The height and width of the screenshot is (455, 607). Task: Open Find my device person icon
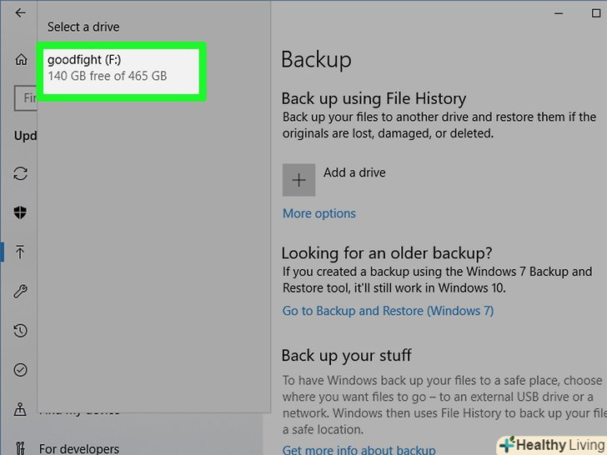(21, 409)
